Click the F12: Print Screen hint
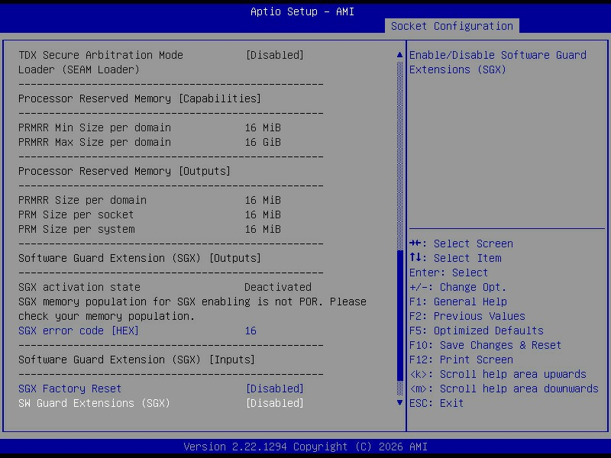Image resolution: width=611 pixels, height=458 pixels. [x=461, y=360]
